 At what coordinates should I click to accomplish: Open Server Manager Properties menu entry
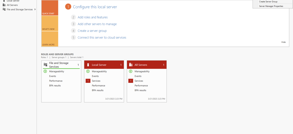coord(271,6)
